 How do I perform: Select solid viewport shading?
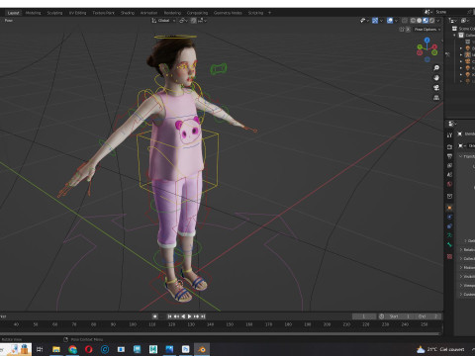click(419, 21)
